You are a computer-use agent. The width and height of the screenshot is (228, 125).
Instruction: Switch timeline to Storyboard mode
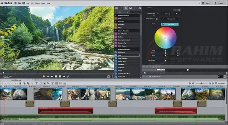[x=220, y=83]
